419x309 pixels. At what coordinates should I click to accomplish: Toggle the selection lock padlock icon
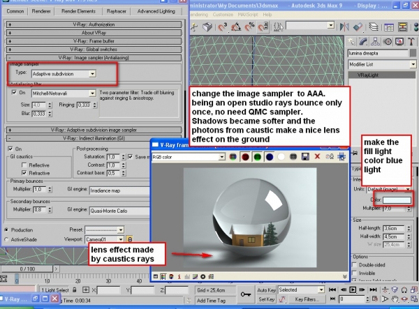pos(75,289)
